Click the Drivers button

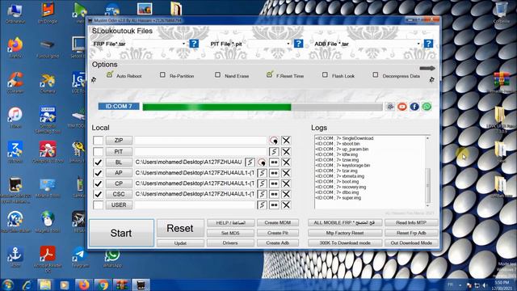[230, 242]
